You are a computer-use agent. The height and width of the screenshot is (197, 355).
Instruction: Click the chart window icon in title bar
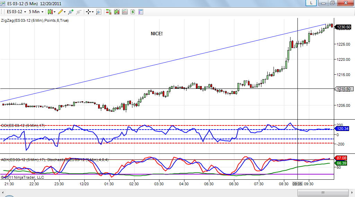pyautogui.click(x=3, y=3)
